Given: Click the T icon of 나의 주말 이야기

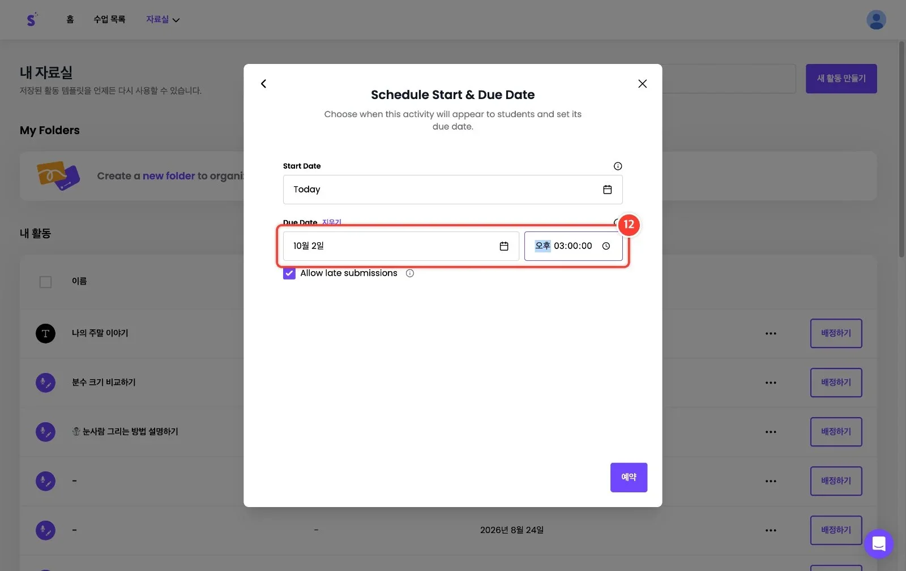Looking at the screenshot, I should pyautogui.click(x=45, y=333).
